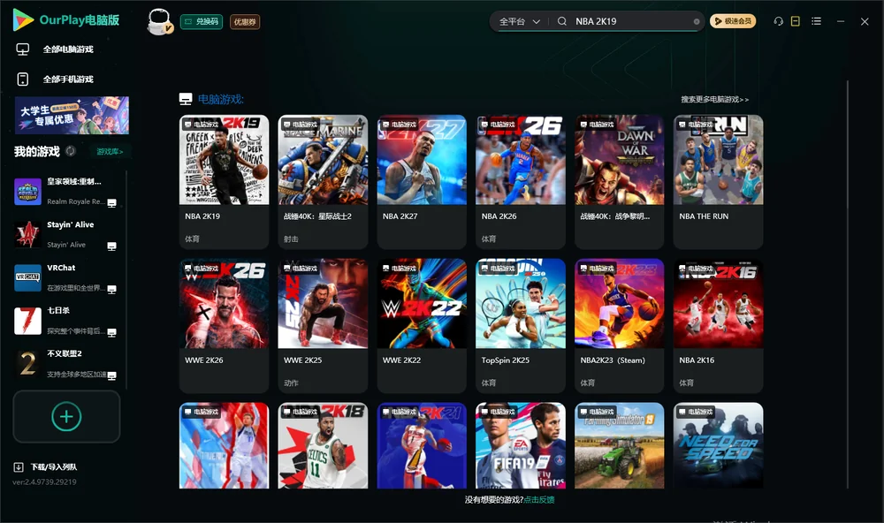Click the phone icon beside 全部手机游戏
The height and width of the screenshot is (523, 884).
coord(23,79)
